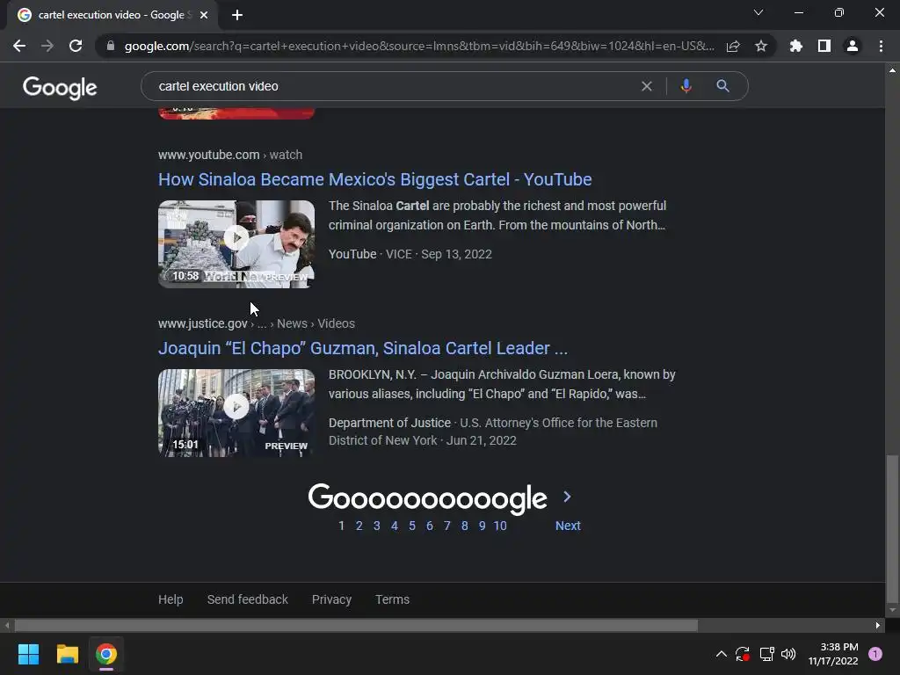Go to results page 7

tap(447, 526)
